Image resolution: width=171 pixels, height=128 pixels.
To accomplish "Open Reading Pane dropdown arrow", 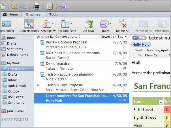I will (71, 24).
